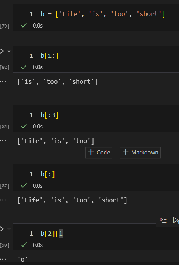Open run options chevron for b[2][1] cell

9,229
